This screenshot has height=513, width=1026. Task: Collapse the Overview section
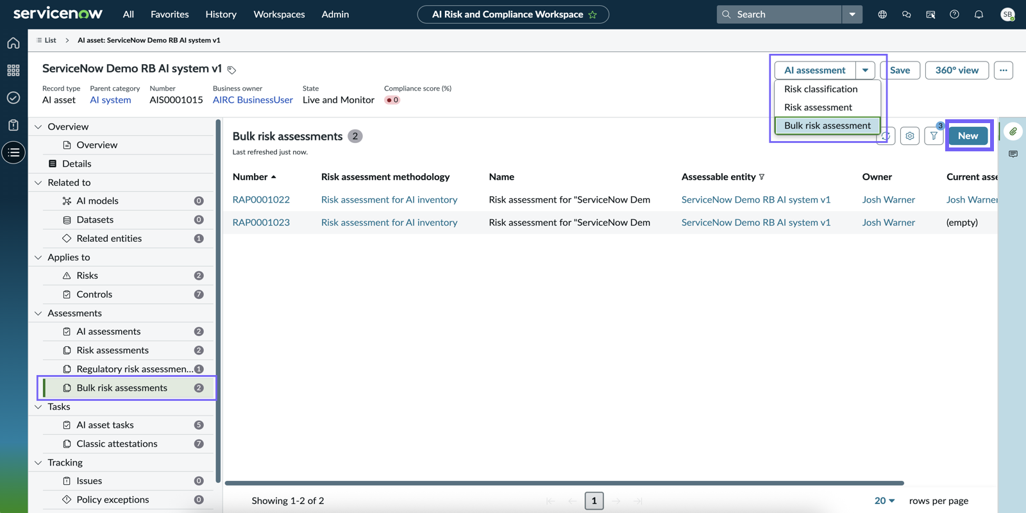click(38, 127)
